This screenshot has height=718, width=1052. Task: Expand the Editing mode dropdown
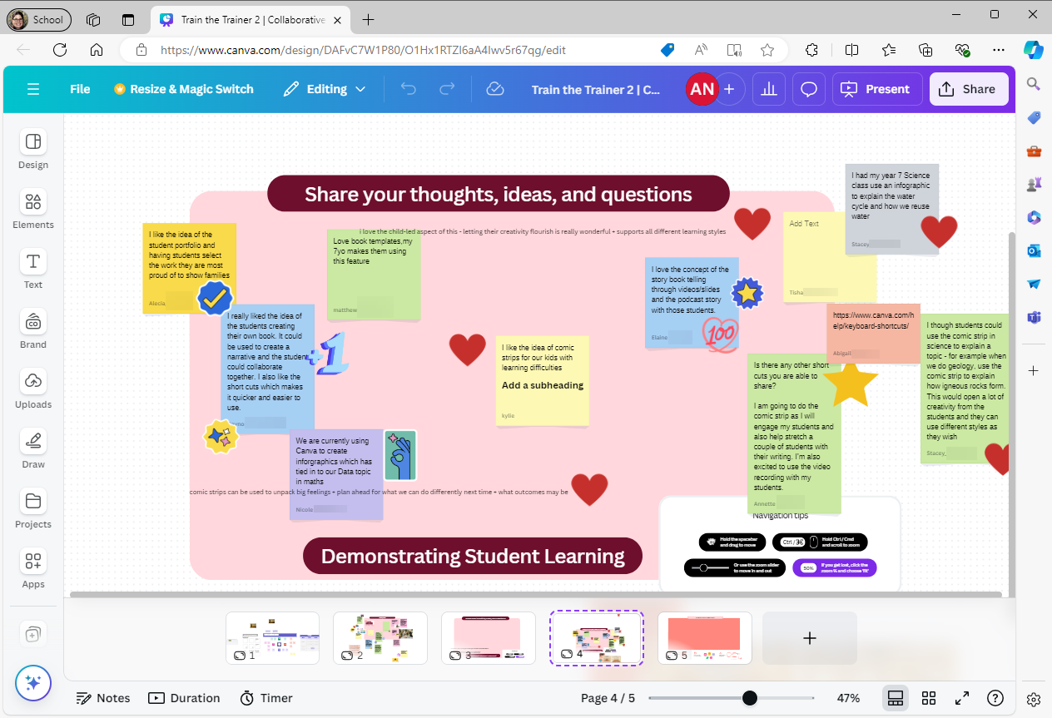(325, 89)
